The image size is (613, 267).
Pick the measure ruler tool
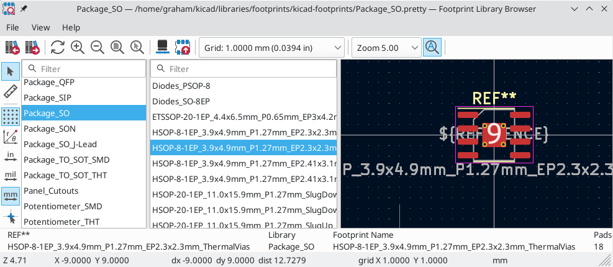tap(11, 92)
